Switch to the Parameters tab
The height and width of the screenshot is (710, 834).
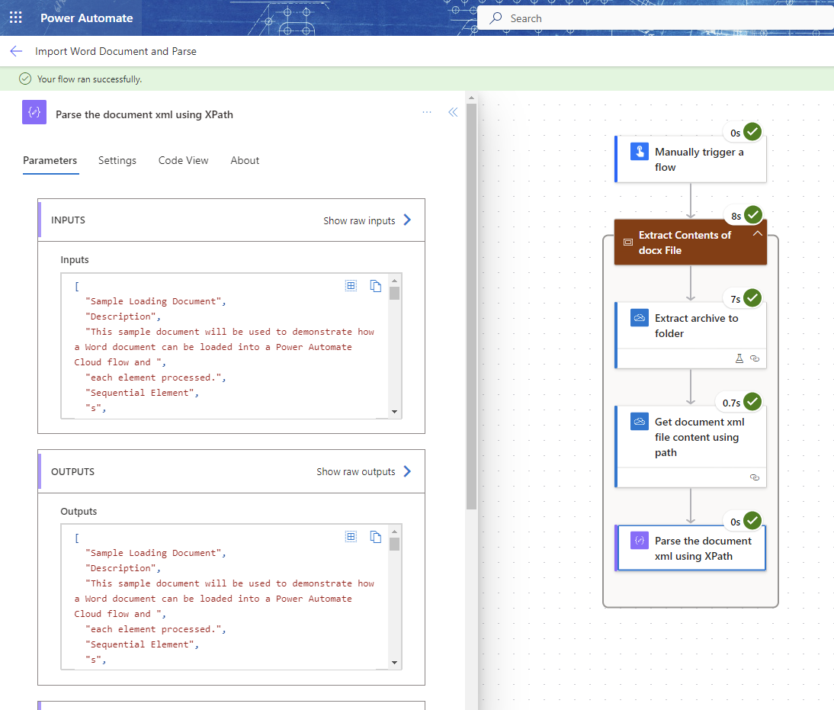[x=50, y=160]
